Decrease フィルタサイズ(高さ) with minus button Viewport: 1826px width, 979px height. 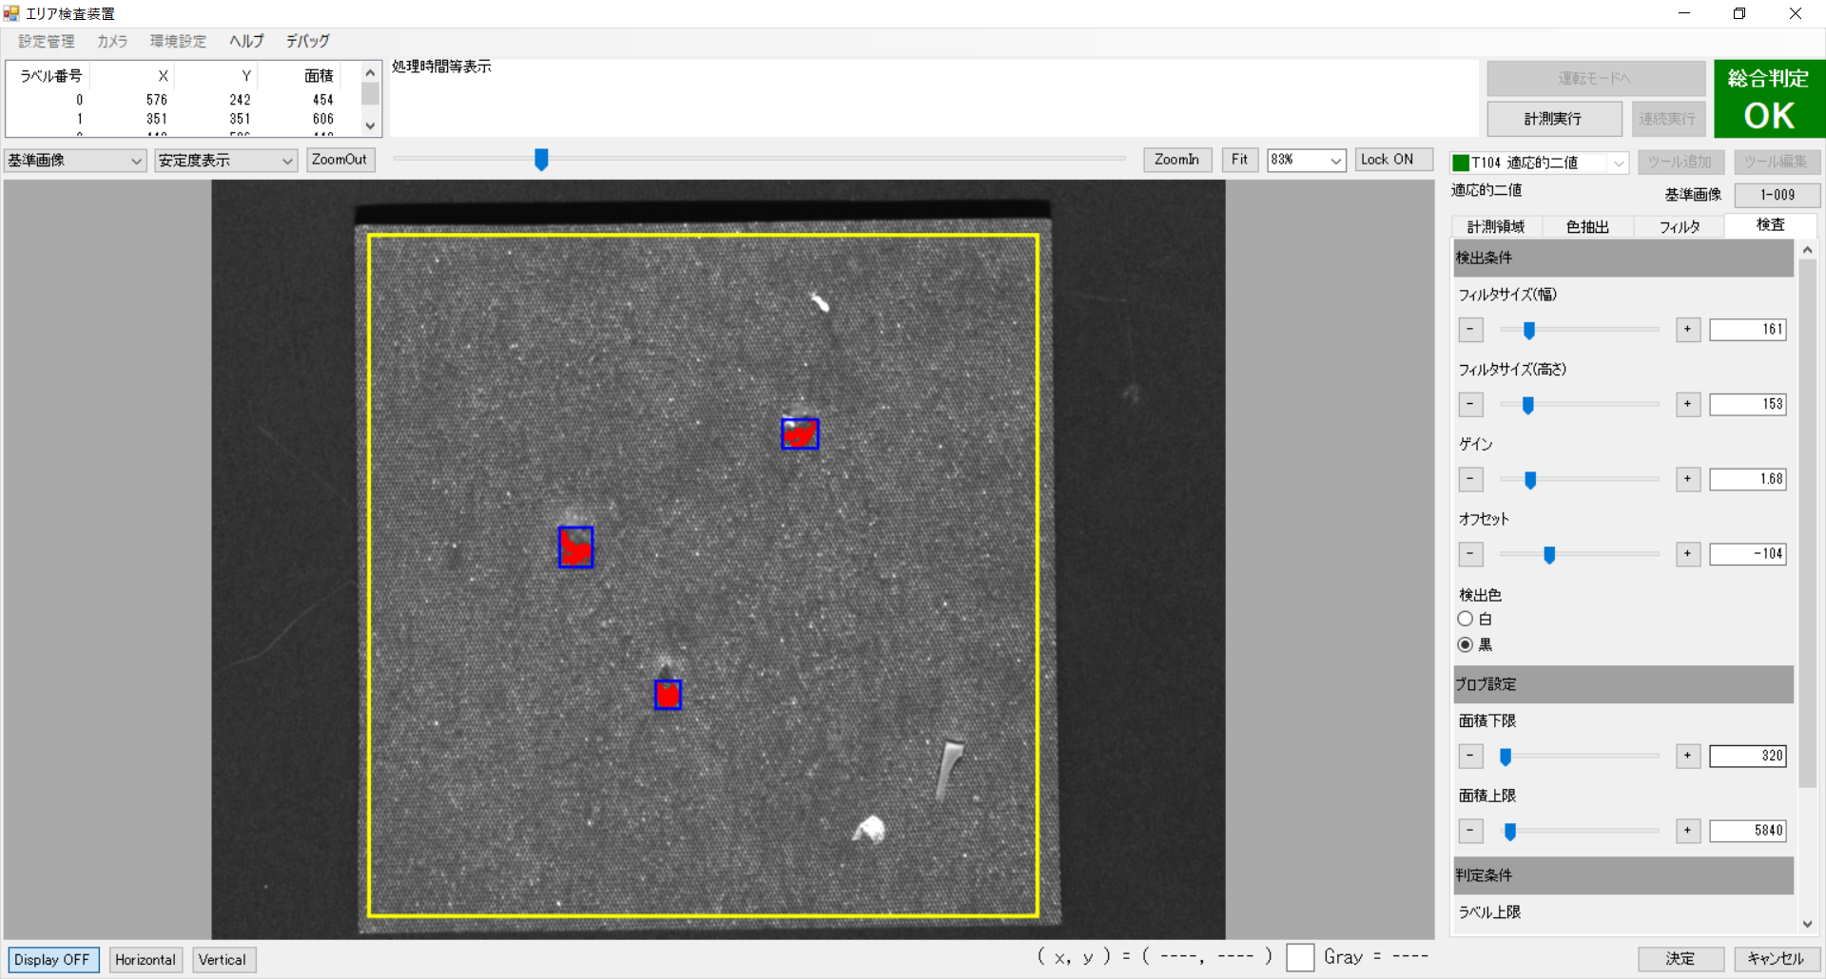(1470, 405)
